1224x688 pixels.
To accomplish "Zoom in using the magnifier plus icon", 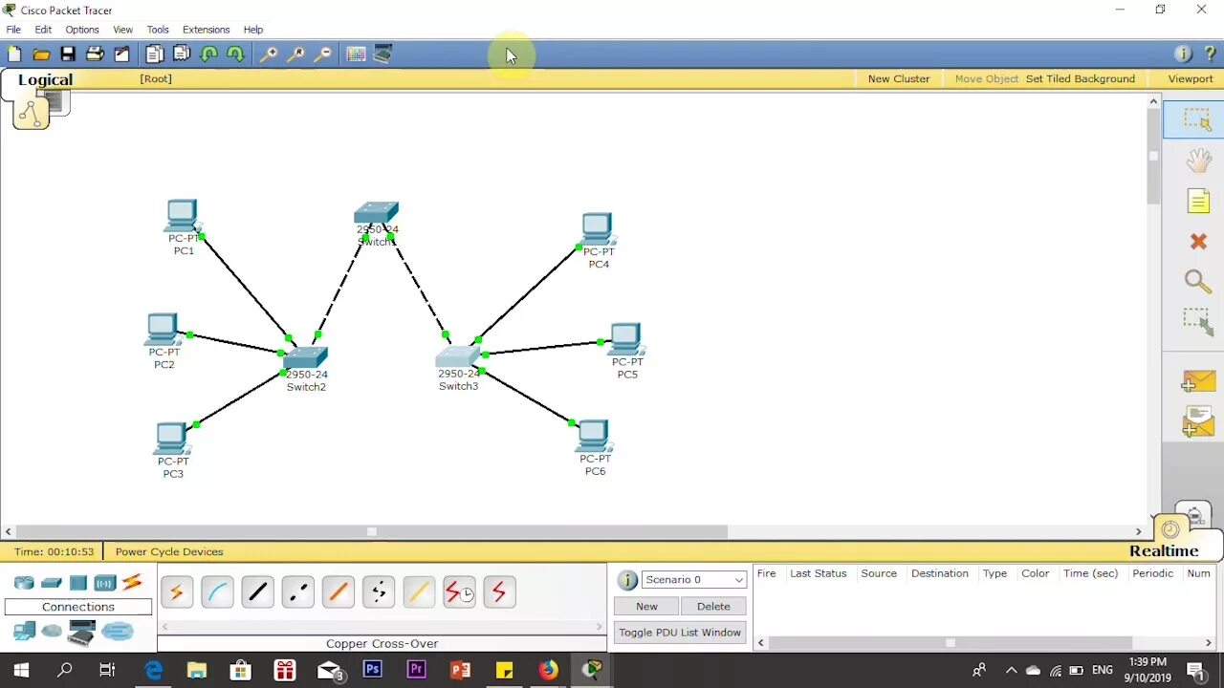I will [269, 54].
